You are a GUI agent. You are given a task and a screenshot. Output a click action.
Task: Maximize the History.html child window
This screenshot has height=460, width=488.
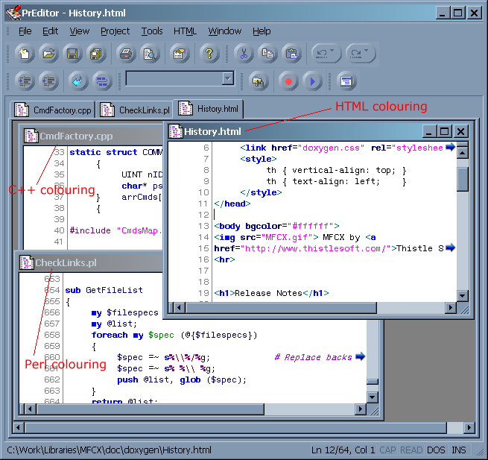point(445,131)
